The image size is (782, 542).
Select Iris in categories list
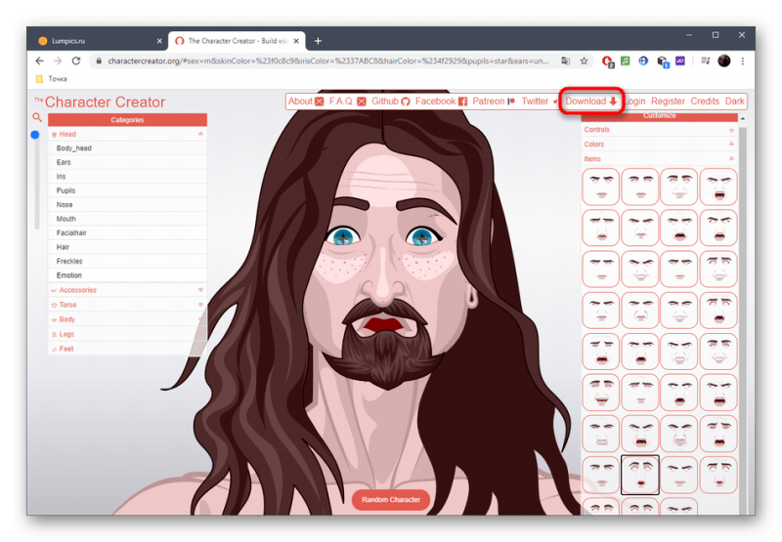tap(127, 177)
